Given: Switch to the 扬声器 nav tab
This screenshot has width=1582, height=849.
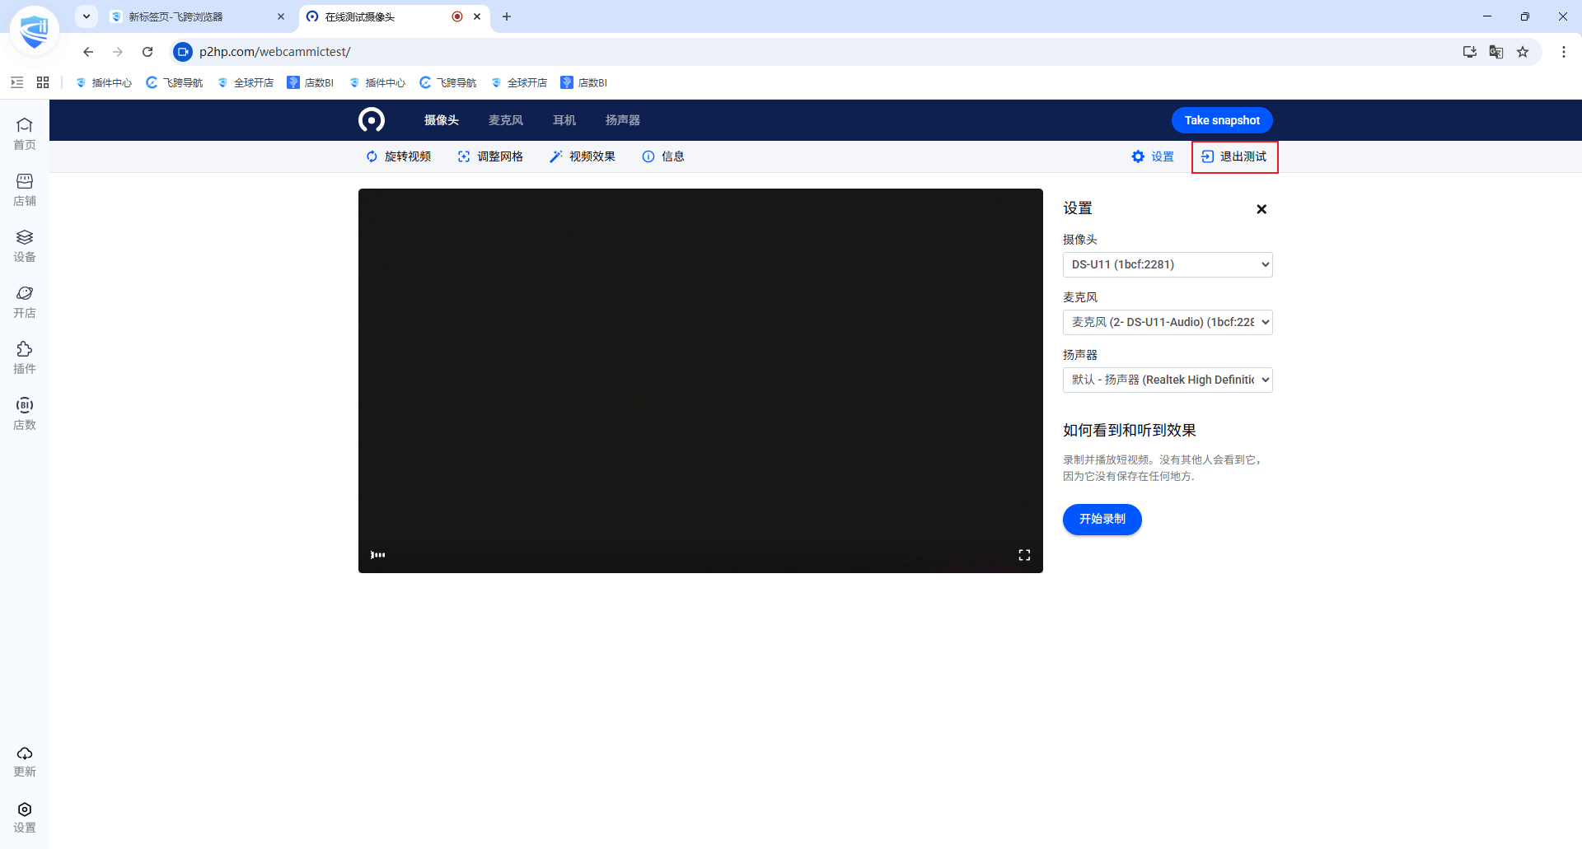Looking at the screenshot, I should pyautogui.click(x=623, y=120).
